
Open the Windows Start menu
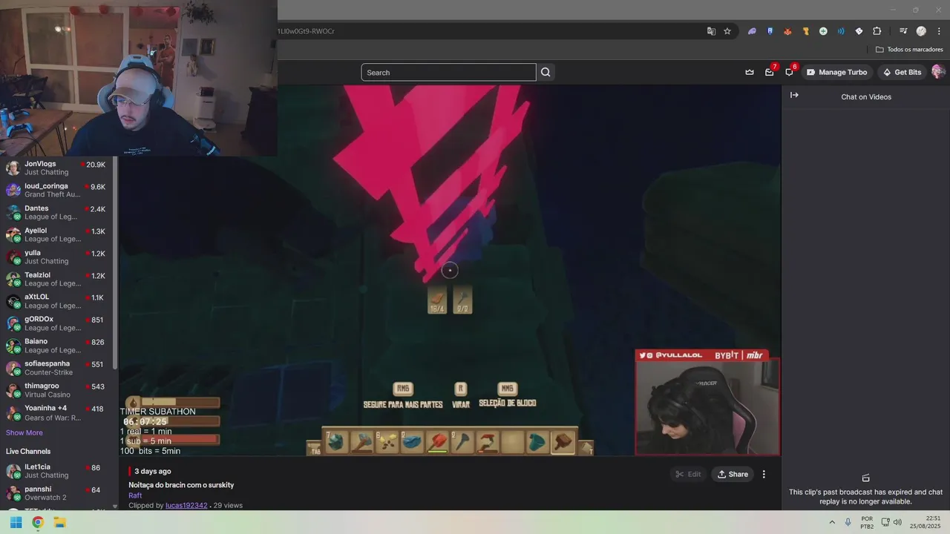(x=16, y=522)
